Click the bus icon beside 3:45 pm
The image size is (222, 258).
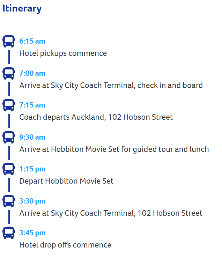pyautogui.click(x=9, y=233)
